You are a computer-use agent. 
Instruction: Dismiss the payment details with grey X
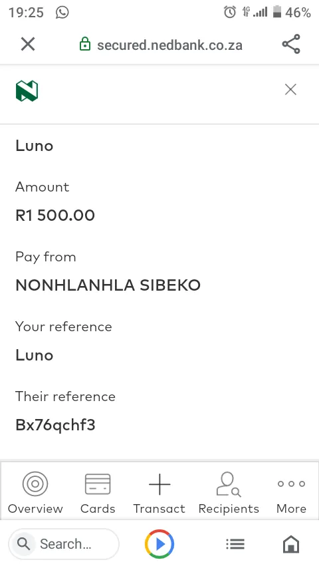290,90
